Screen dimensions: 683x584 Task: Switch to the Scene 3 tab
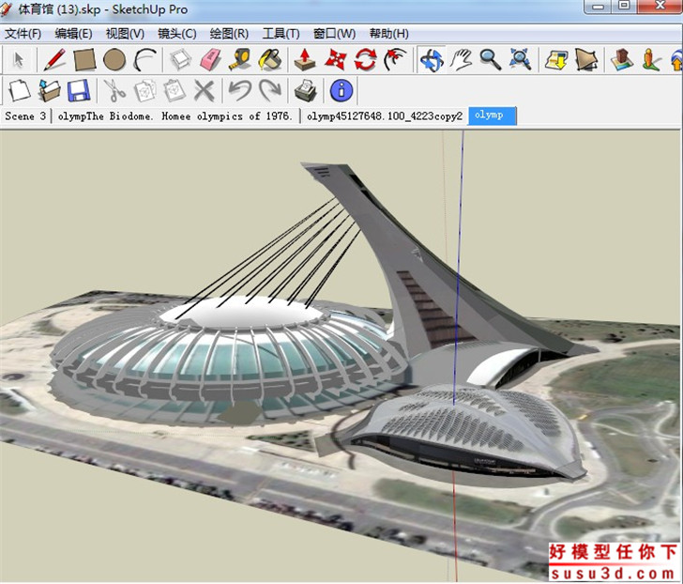(25, 115)
